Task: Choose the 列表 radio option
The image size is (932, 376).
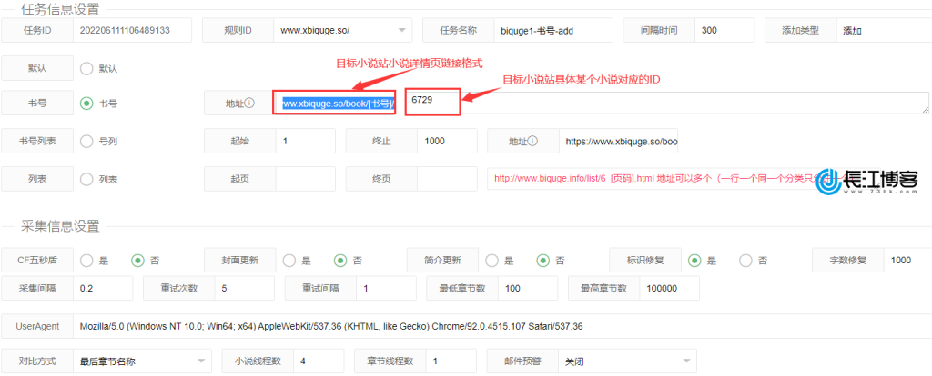Action: [x=87, y=179]
